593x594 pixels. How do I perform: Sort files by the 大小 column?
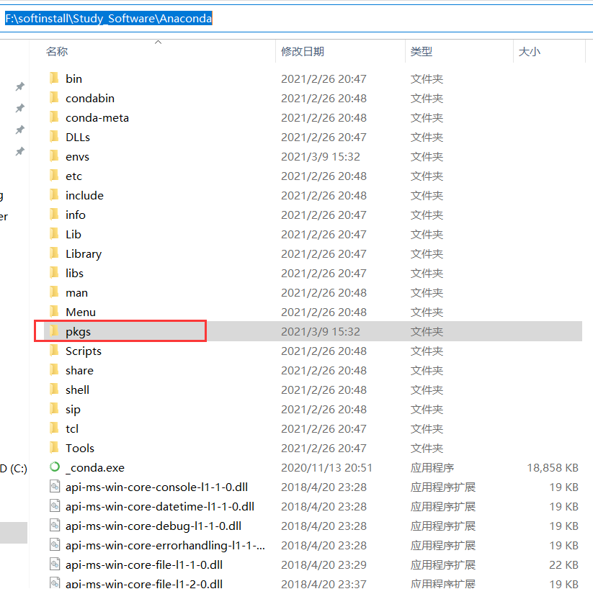coord(530,51)
